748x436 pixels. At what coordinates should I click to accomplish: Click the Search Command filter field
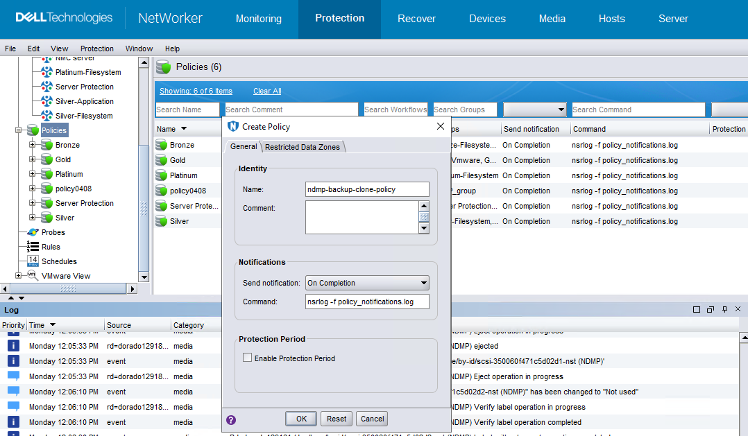click(638, 110)
